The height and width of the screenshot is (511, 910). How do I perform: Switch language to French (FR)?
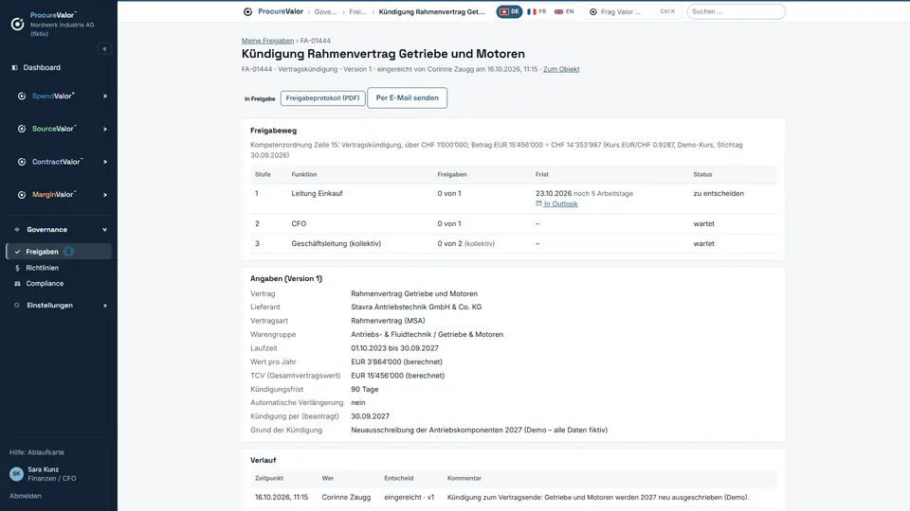click(537, 11)
